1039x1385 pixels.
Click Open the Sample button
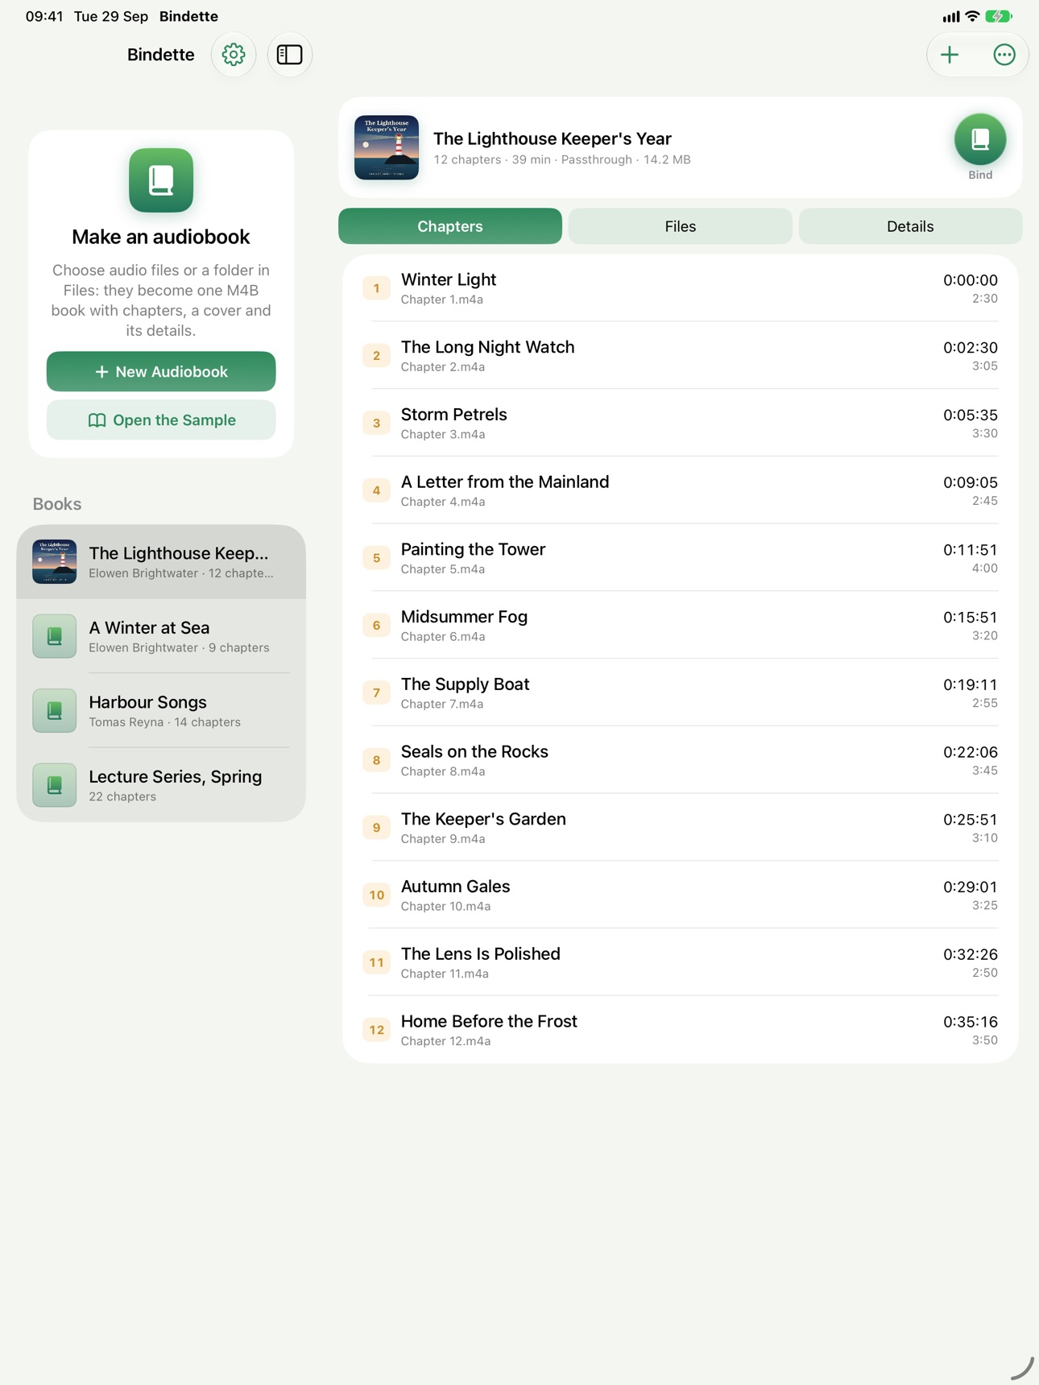pyautogui.click(x=161, y=420)
